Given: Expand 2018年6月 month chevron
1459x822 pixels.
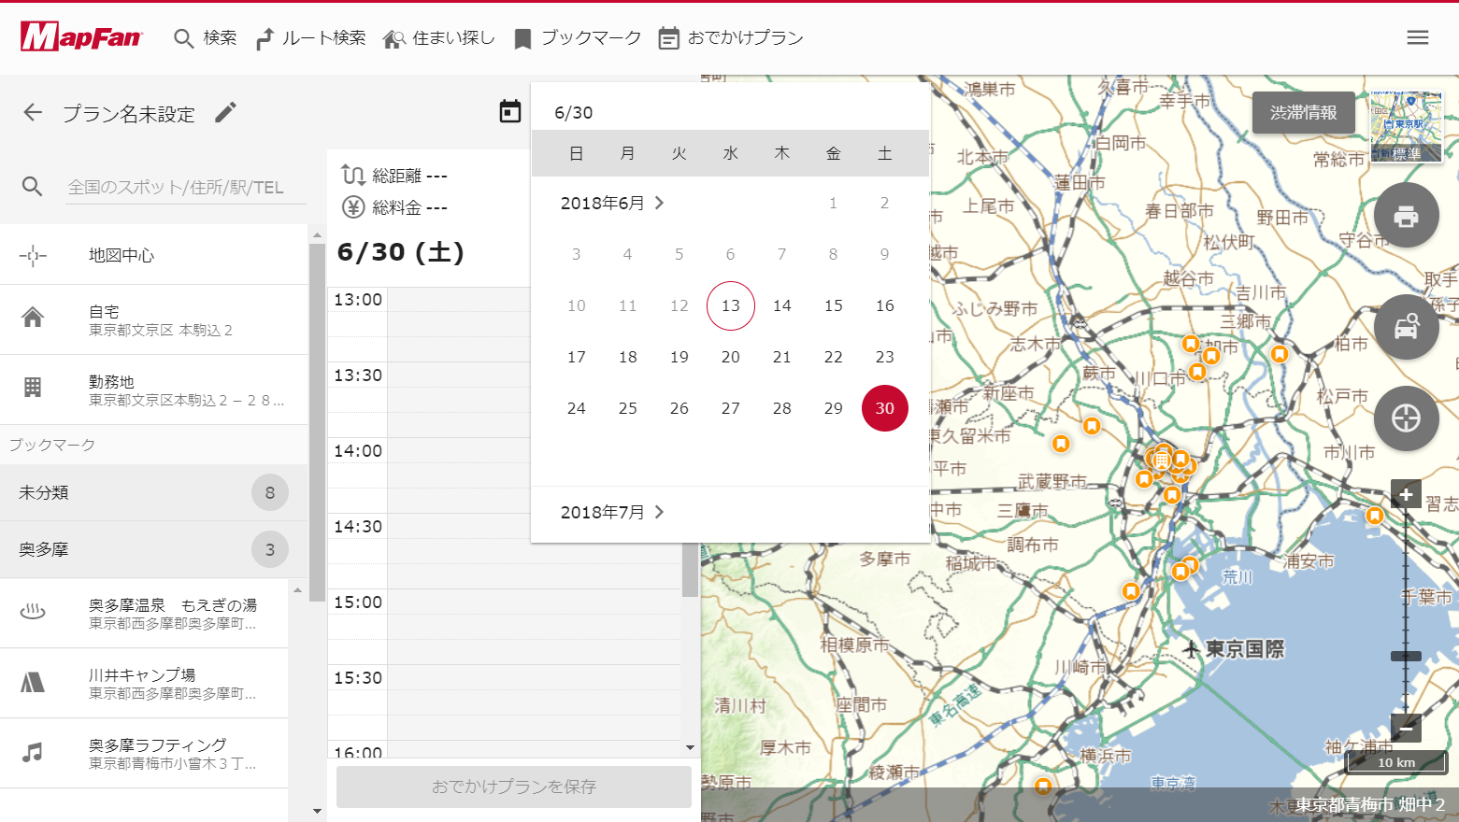Looking at the screenshot, I should [660, 203].
